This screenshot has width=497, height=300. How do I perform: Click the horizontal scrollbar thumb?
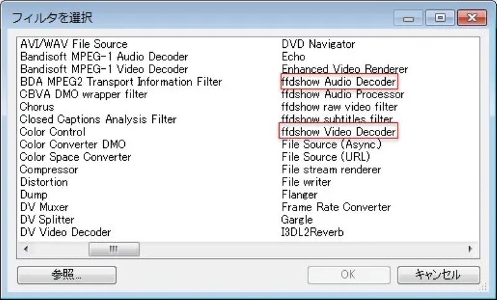114,249
